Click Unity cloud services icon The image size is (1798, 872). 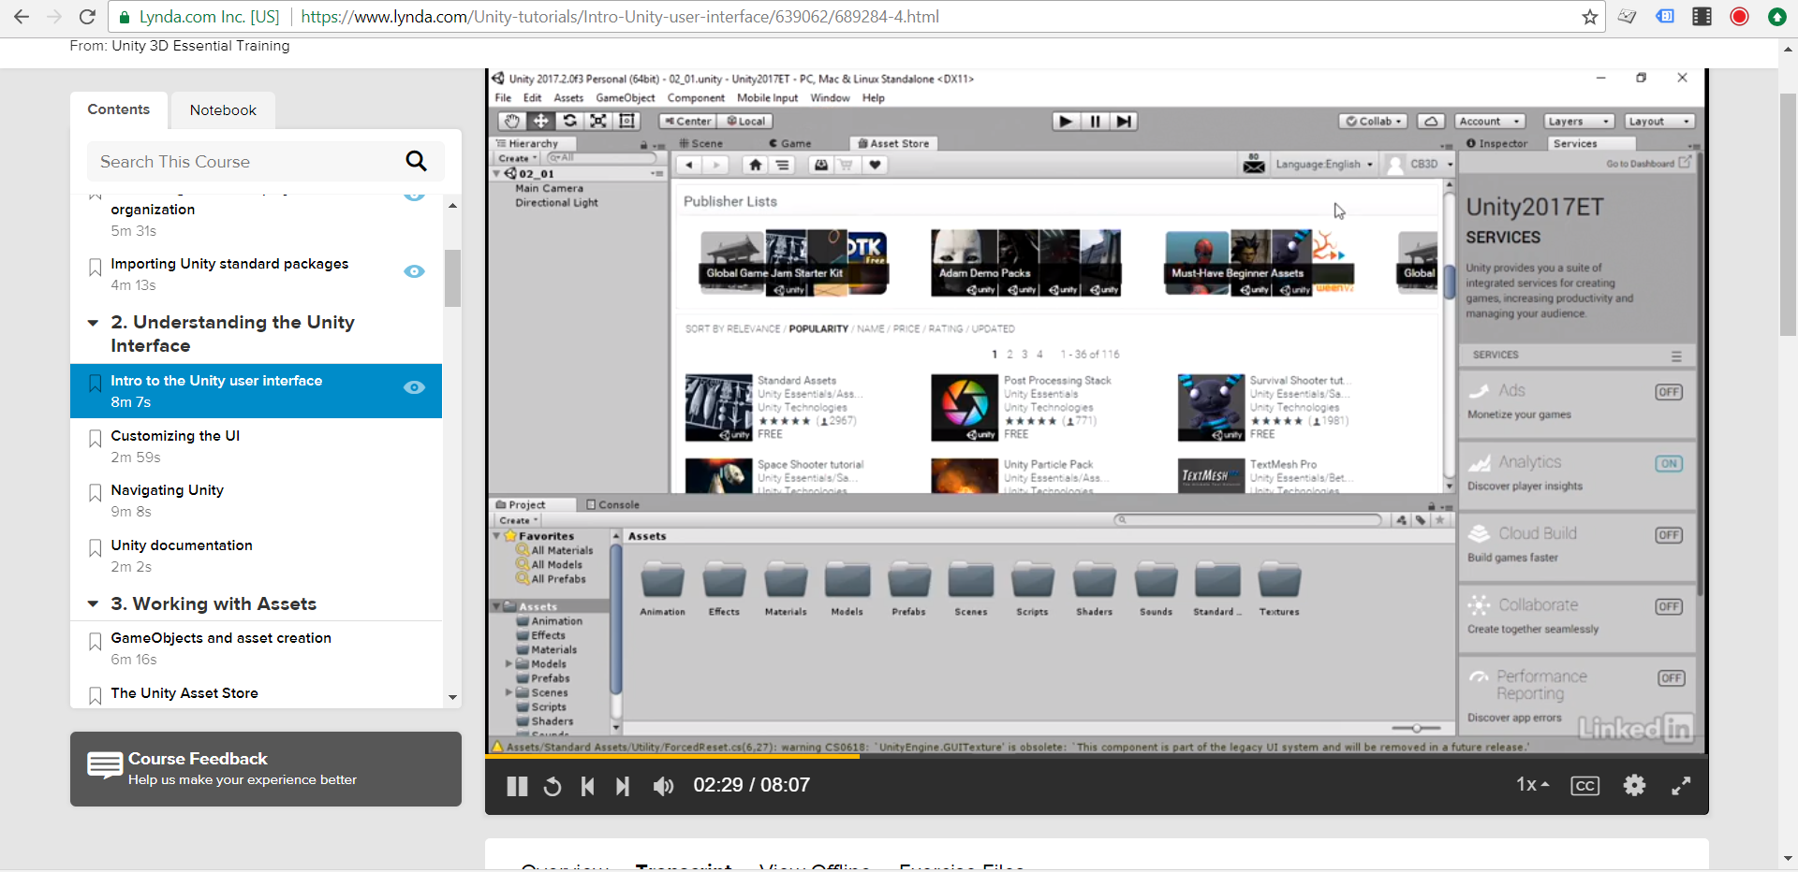click(1431, 121)
